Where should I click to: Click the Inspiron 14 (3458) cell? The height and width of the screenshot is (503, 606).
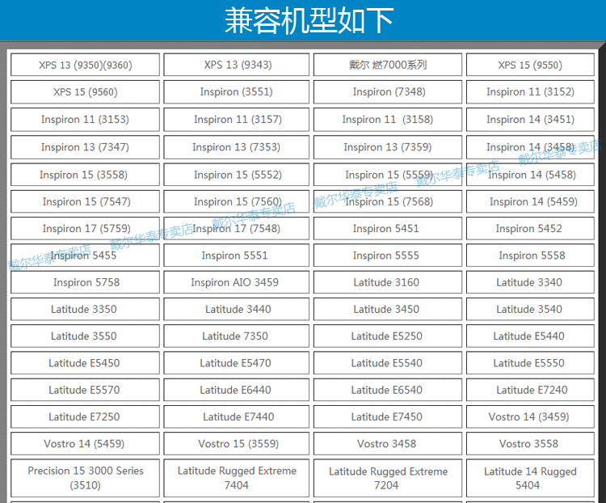530,147
